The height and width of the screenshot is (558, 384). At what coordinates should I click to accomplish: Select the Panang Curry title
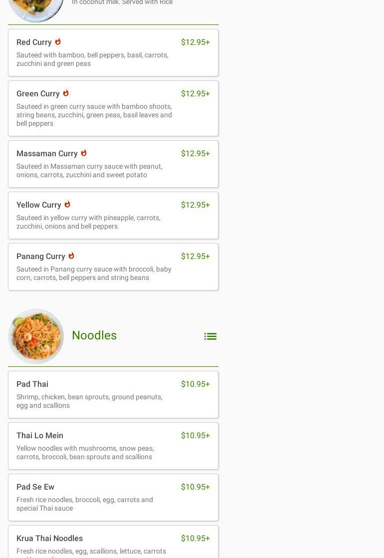41,257
